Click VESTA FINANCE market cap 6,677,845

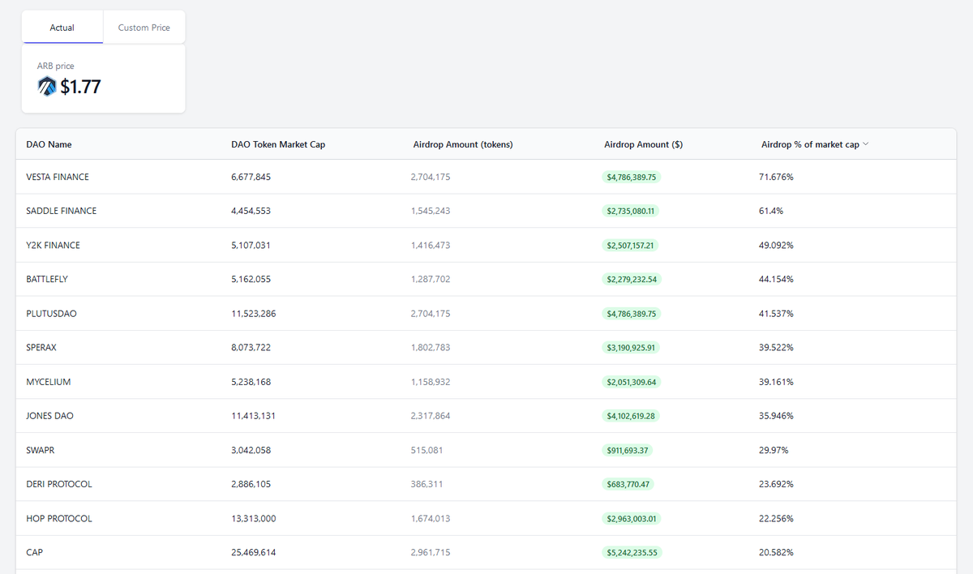click(x=251, y=177)
